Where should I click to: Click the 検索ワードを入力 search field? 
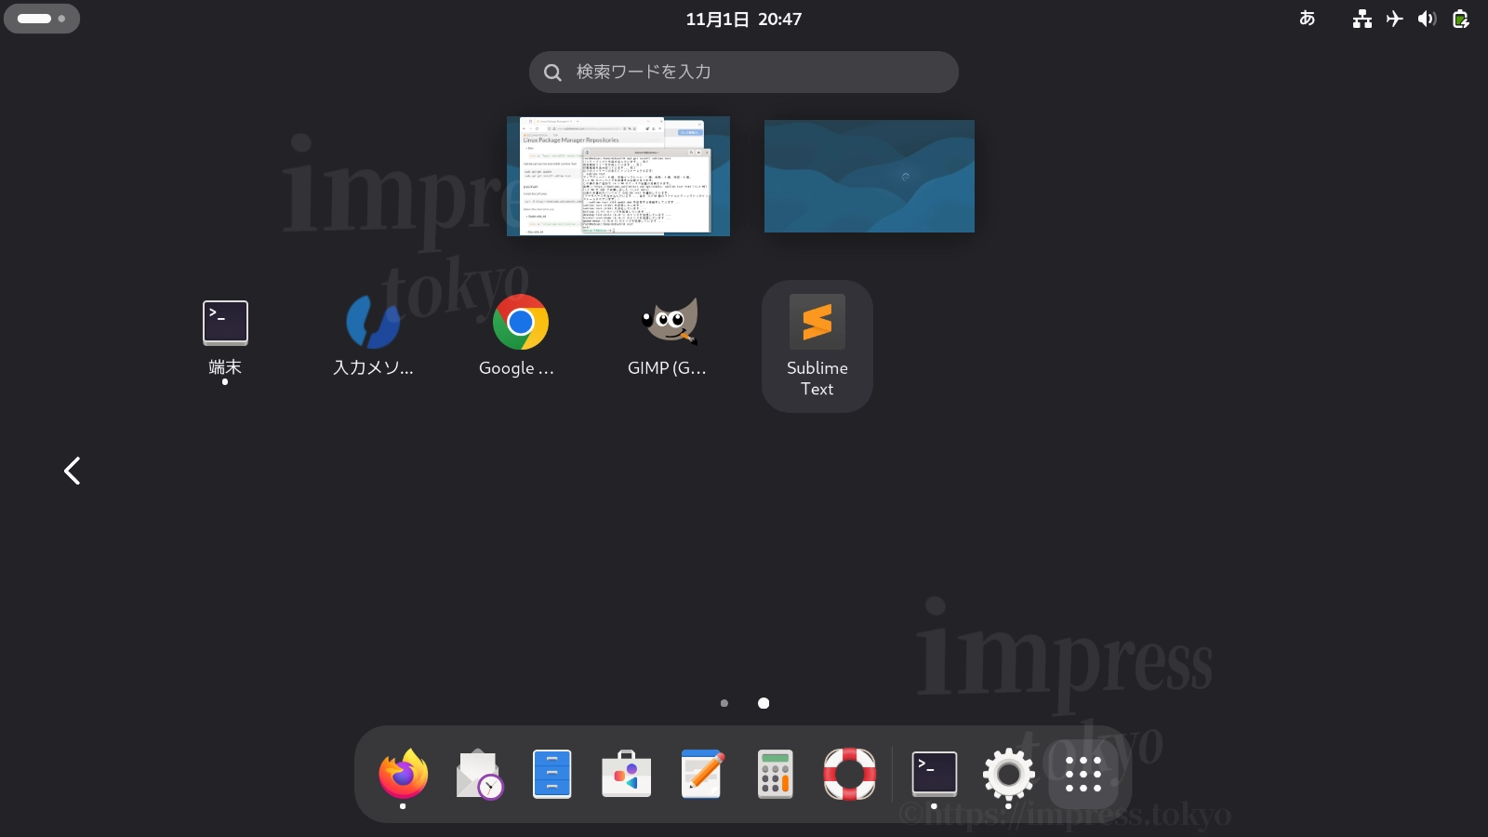tap(743, 72)
